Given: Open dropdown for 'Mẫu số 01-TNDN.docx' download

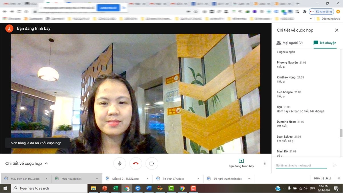Looking at the screenshot, I should pyautogui.click(x=148, y=179).
